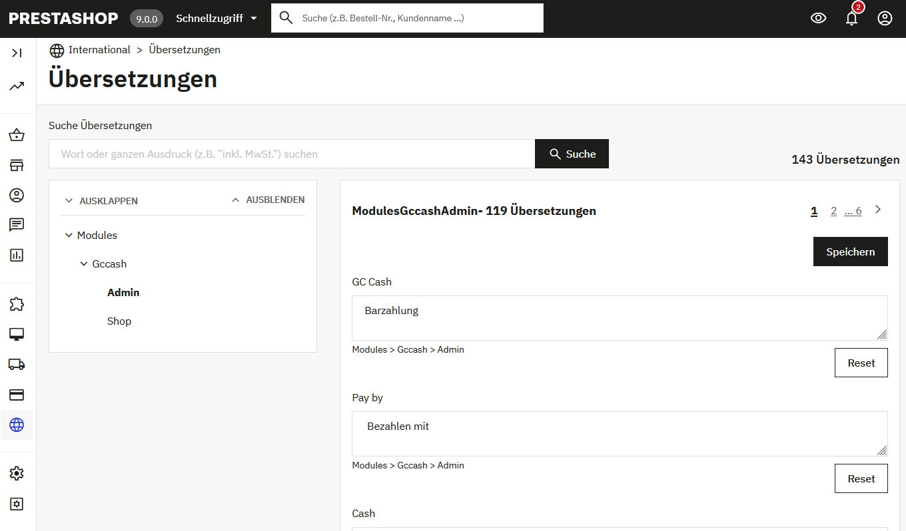Click the 9.0.0 version badge
This screenshot has width=906, height=531.
pyautogui.click(x=147, y=19)
